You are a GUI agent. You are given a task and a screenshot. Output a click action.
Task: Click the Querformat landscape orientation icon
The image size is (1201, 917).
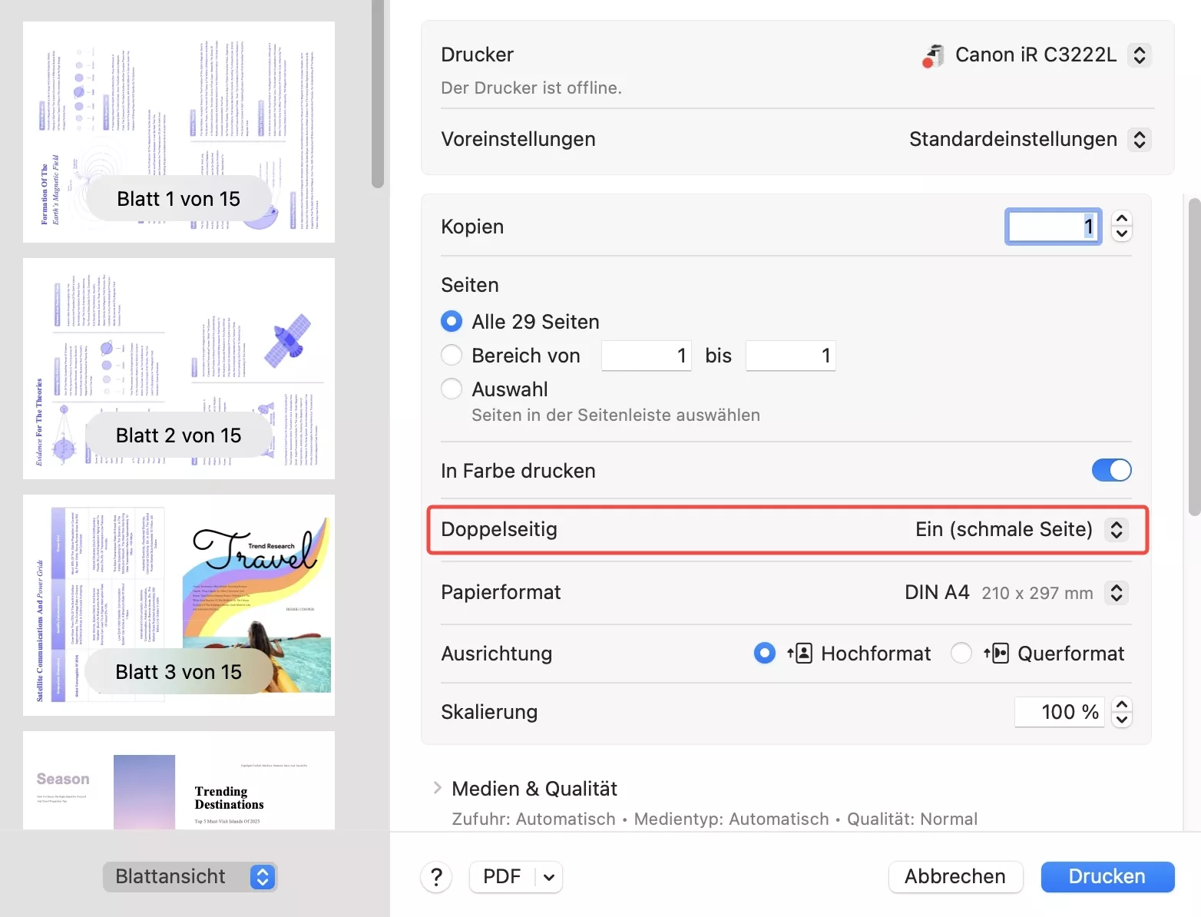pos(996,654)
